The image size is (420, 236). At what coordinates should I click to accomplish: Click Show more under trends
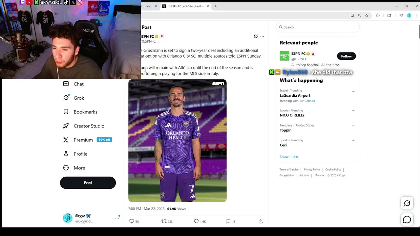point(289,156)
